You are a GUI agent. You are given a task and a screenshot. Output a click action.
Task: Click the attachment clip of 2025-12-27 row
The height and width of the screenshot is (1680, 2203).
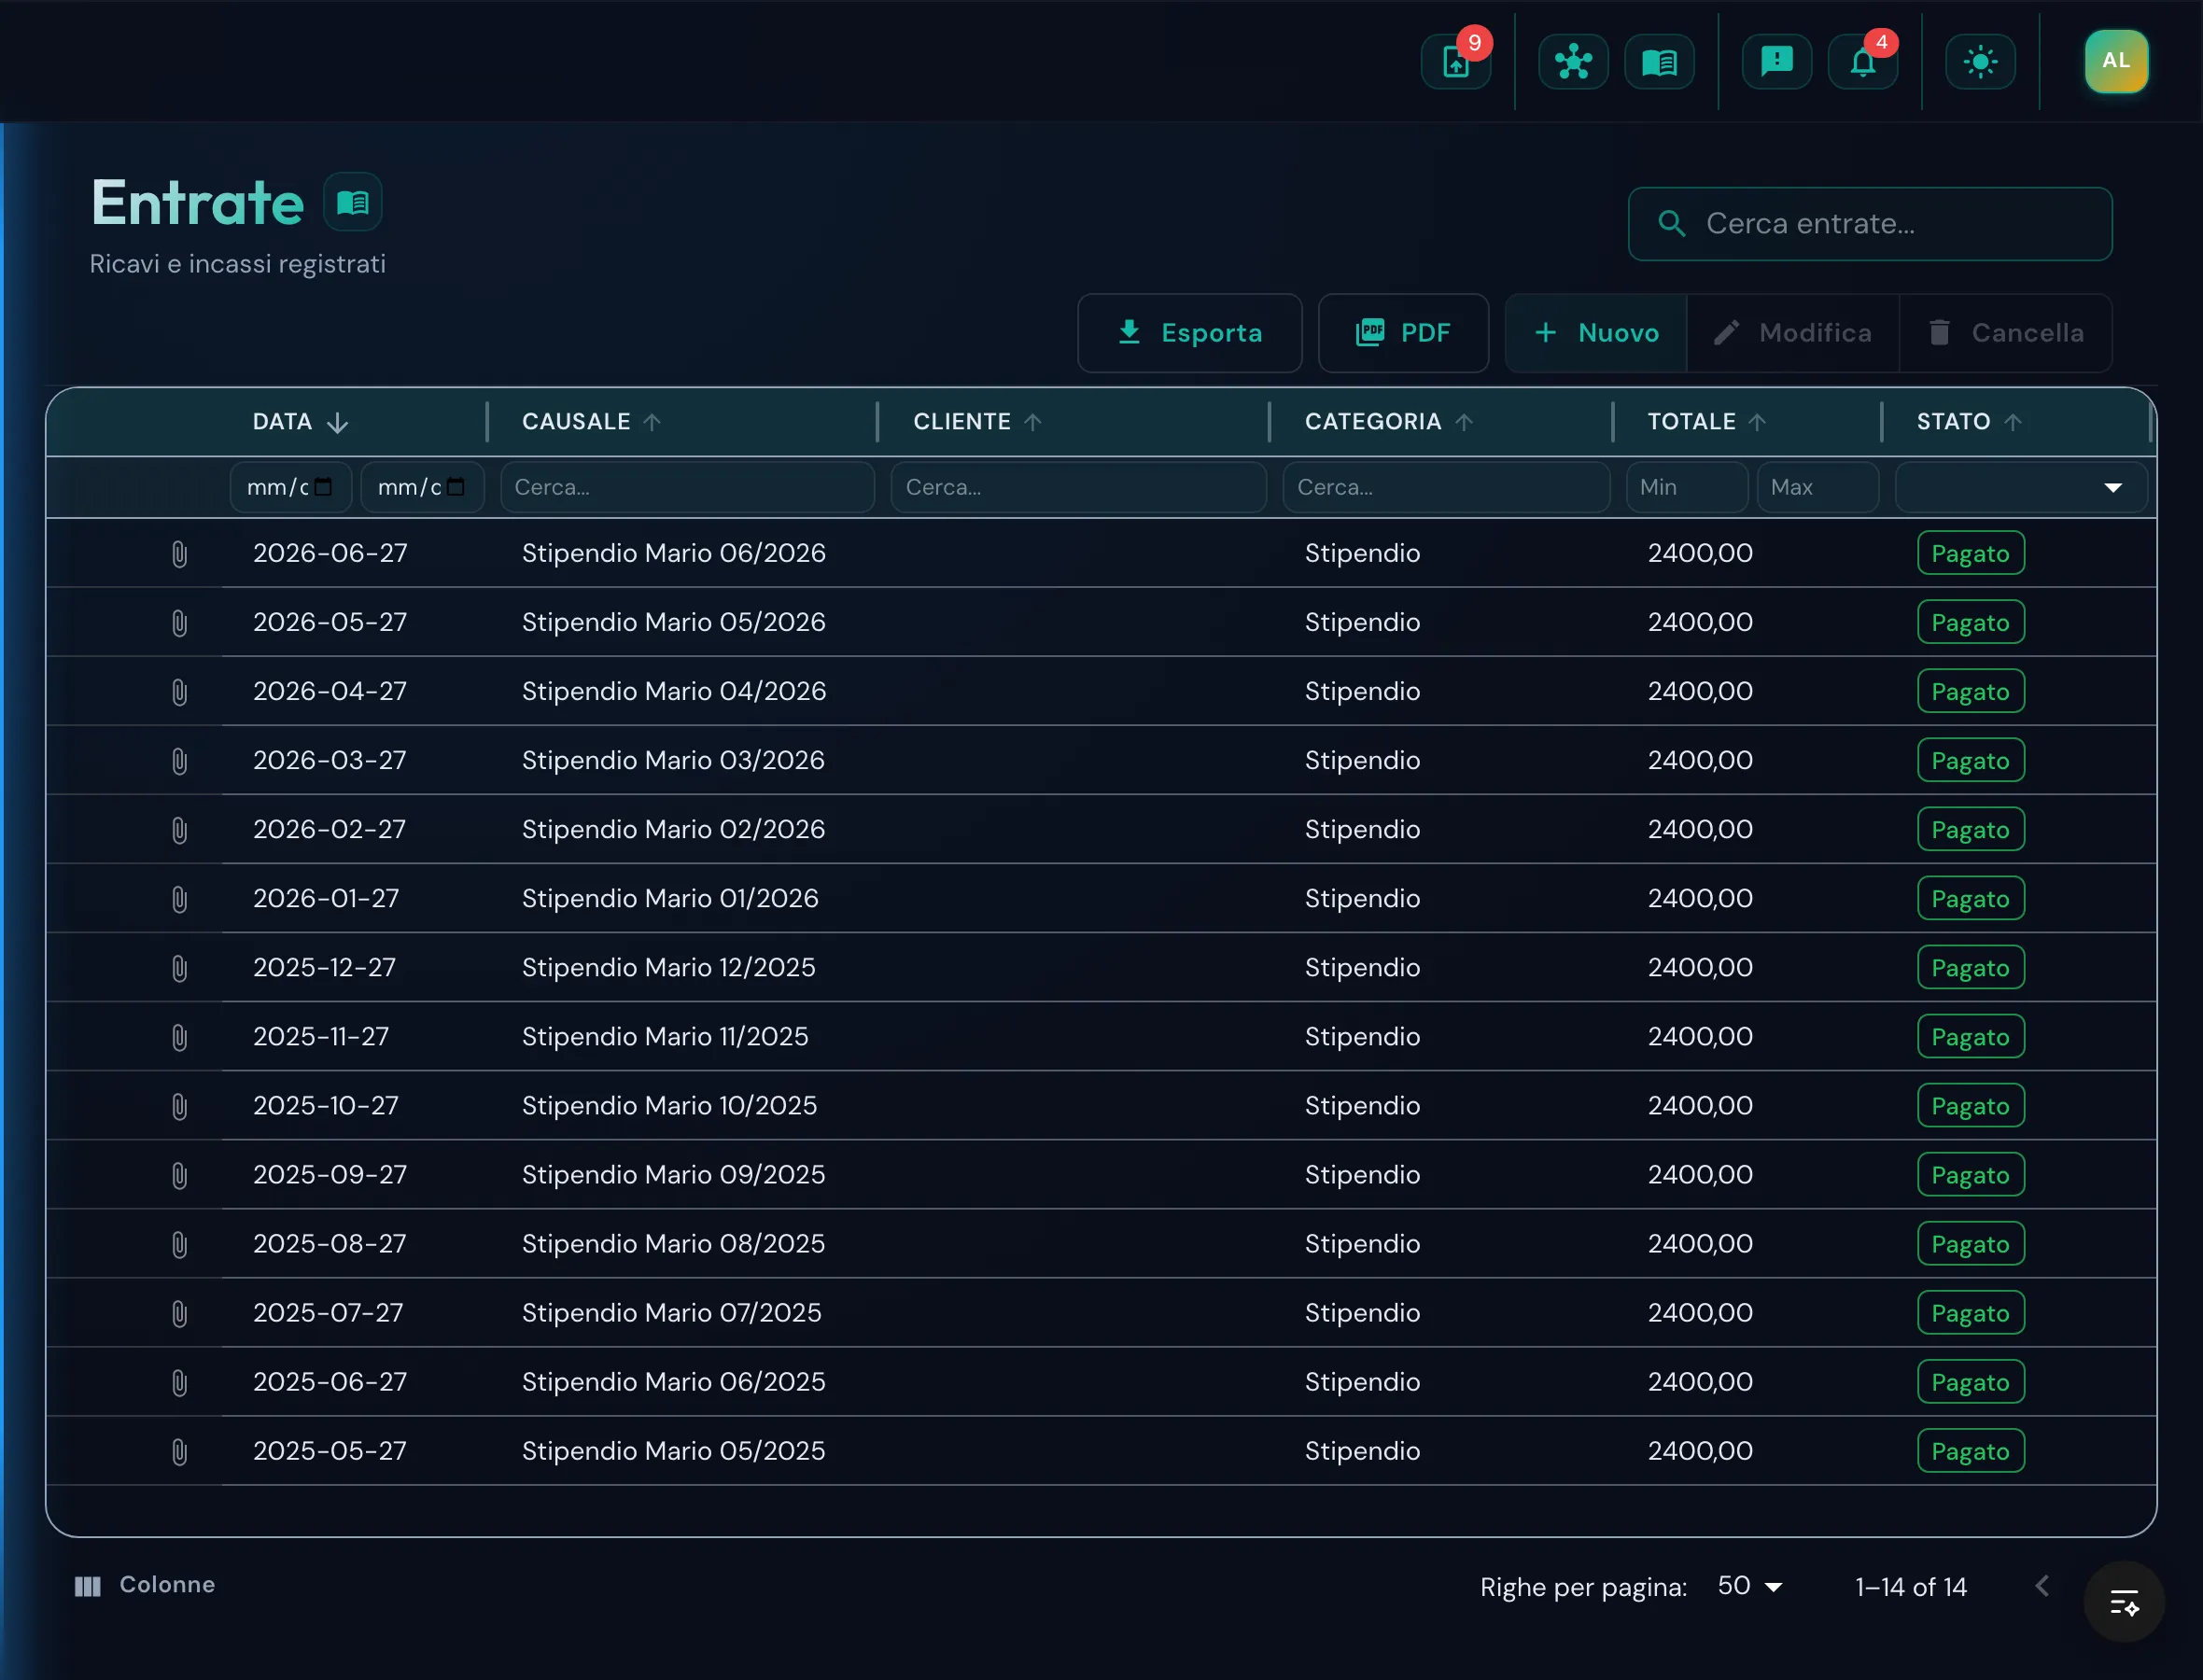coord(179,968)
